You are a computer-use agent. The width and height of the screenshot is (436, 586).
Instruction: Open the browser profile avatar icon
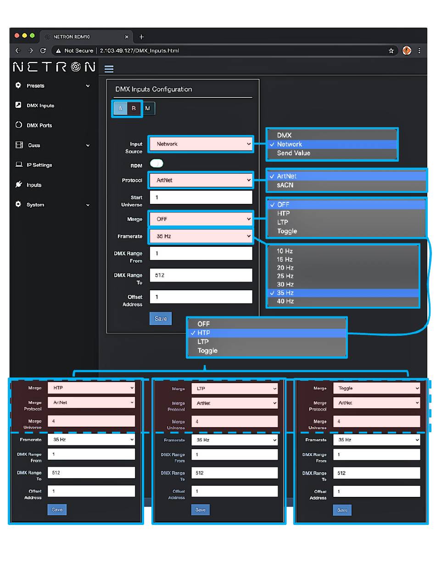point(407,51)
